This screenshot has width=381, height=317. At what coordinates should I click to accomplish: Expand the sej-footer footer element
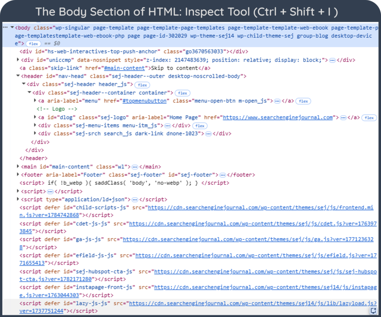18,174
